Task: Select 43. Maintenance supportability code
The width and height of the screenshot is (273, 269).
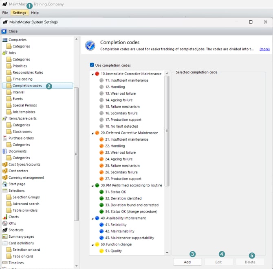Action: pos(130,238)
